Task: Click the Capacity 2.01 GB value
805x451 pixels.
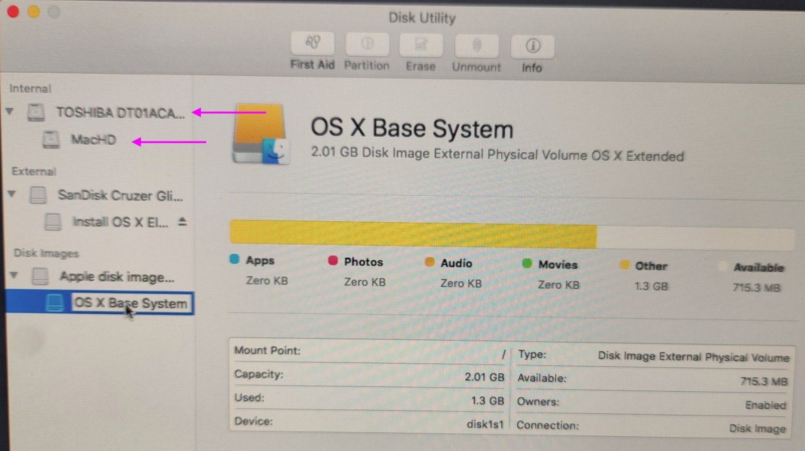Action: pyautogui.click(x=484, y=377)
